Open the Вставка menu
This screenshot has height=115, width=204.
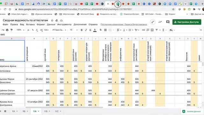tap(30, 25)
